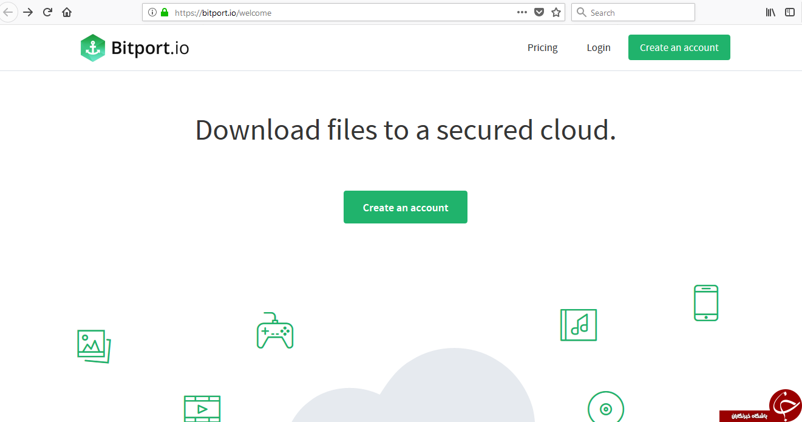Click the video film strip icon
This screenshot has width=802, height=422.
(202, 409)
